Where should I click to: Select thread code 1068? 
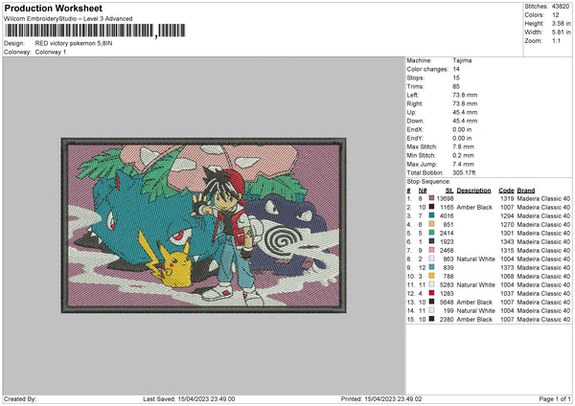coord(507,277)
